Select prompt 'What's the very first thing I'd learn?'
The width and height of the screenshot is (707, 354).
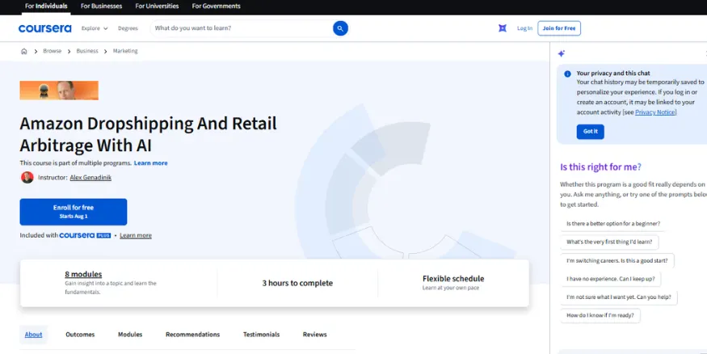[609, 242]
